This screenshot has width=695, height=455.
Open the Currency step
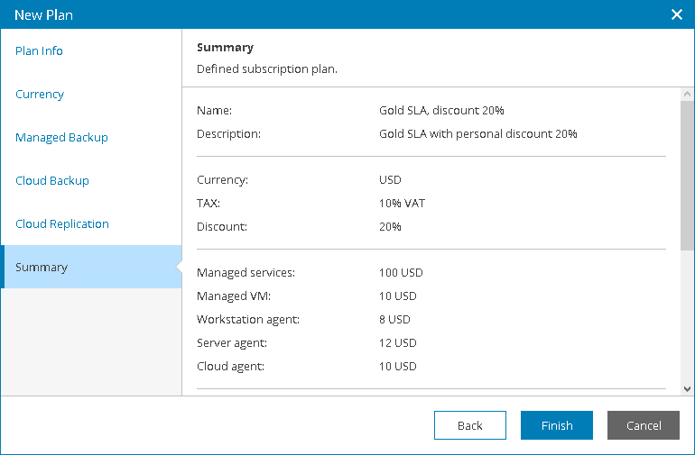40,95
